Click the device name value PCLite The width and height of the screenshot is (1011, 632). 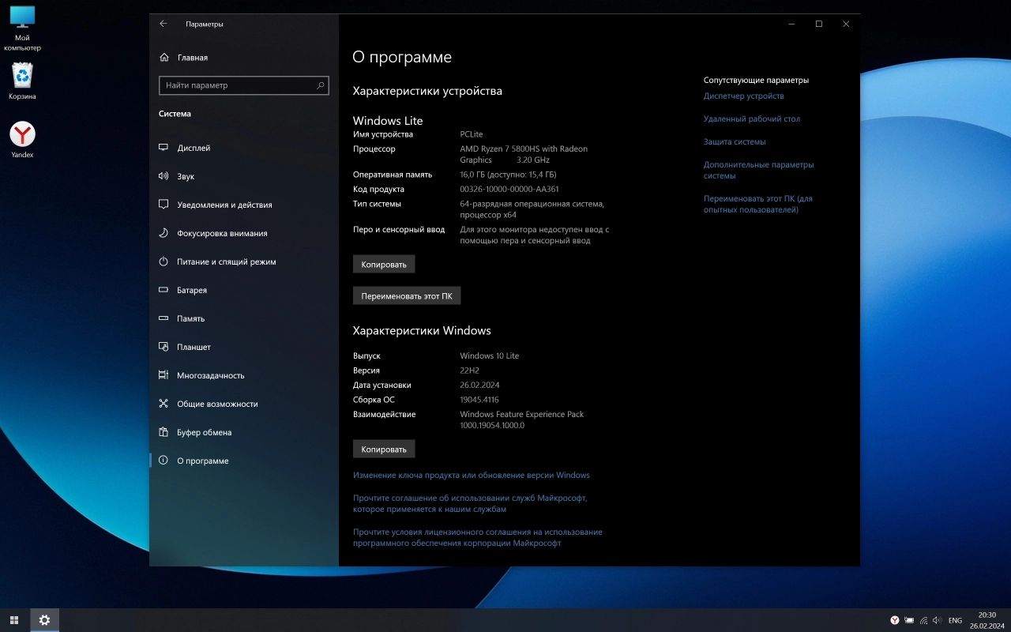[472, 134]
